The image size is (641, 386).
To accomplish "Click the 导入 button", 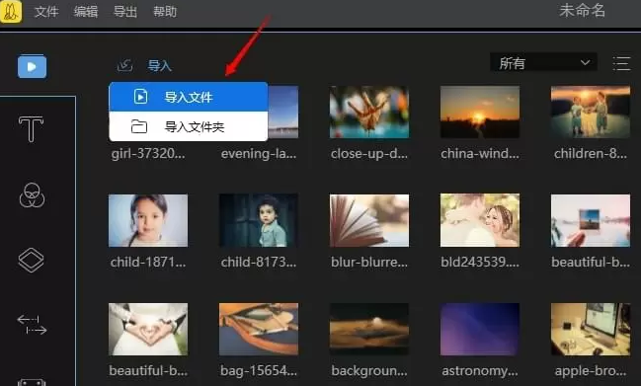I will tap(159, 65).
